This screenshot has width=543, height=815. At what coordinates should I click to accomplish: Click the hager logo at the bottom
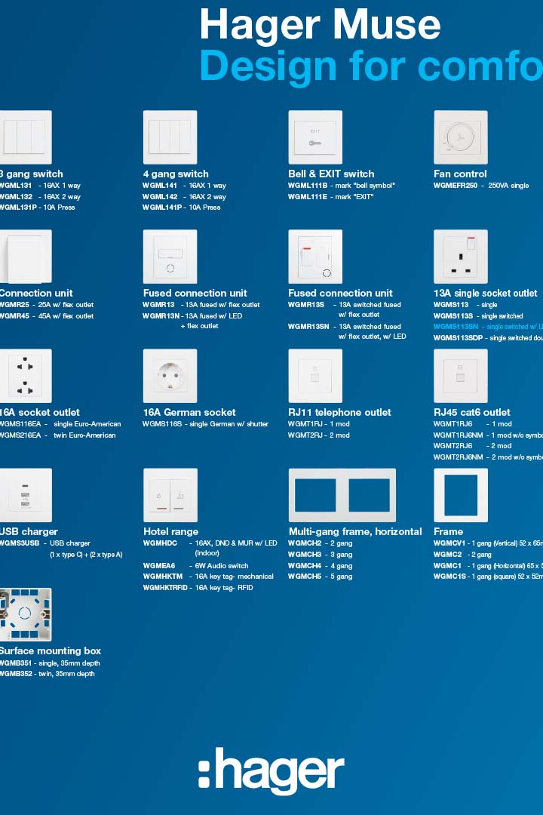click(x=271, y=771)
